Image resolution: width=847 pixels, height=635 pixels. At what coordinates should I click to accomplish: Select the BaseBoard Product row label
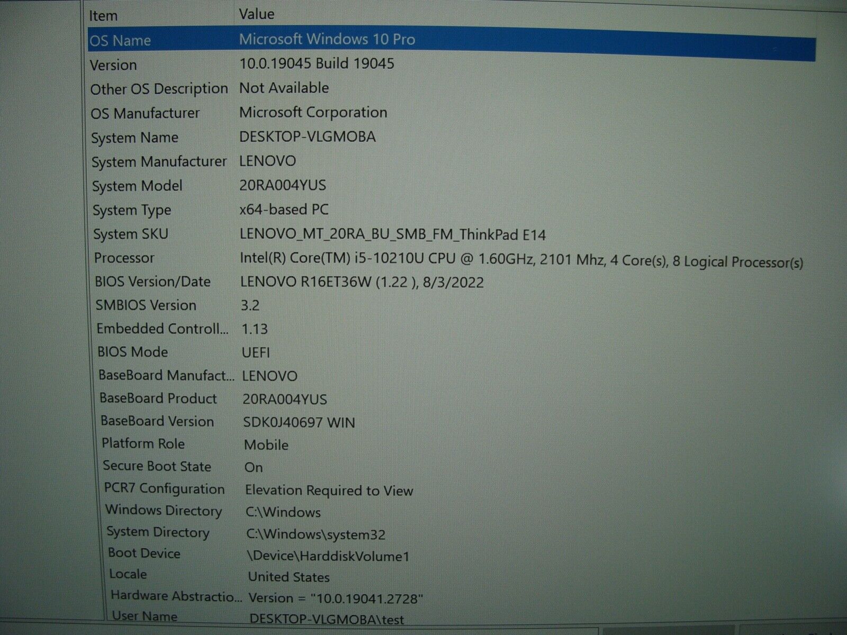tap(158, 398)
